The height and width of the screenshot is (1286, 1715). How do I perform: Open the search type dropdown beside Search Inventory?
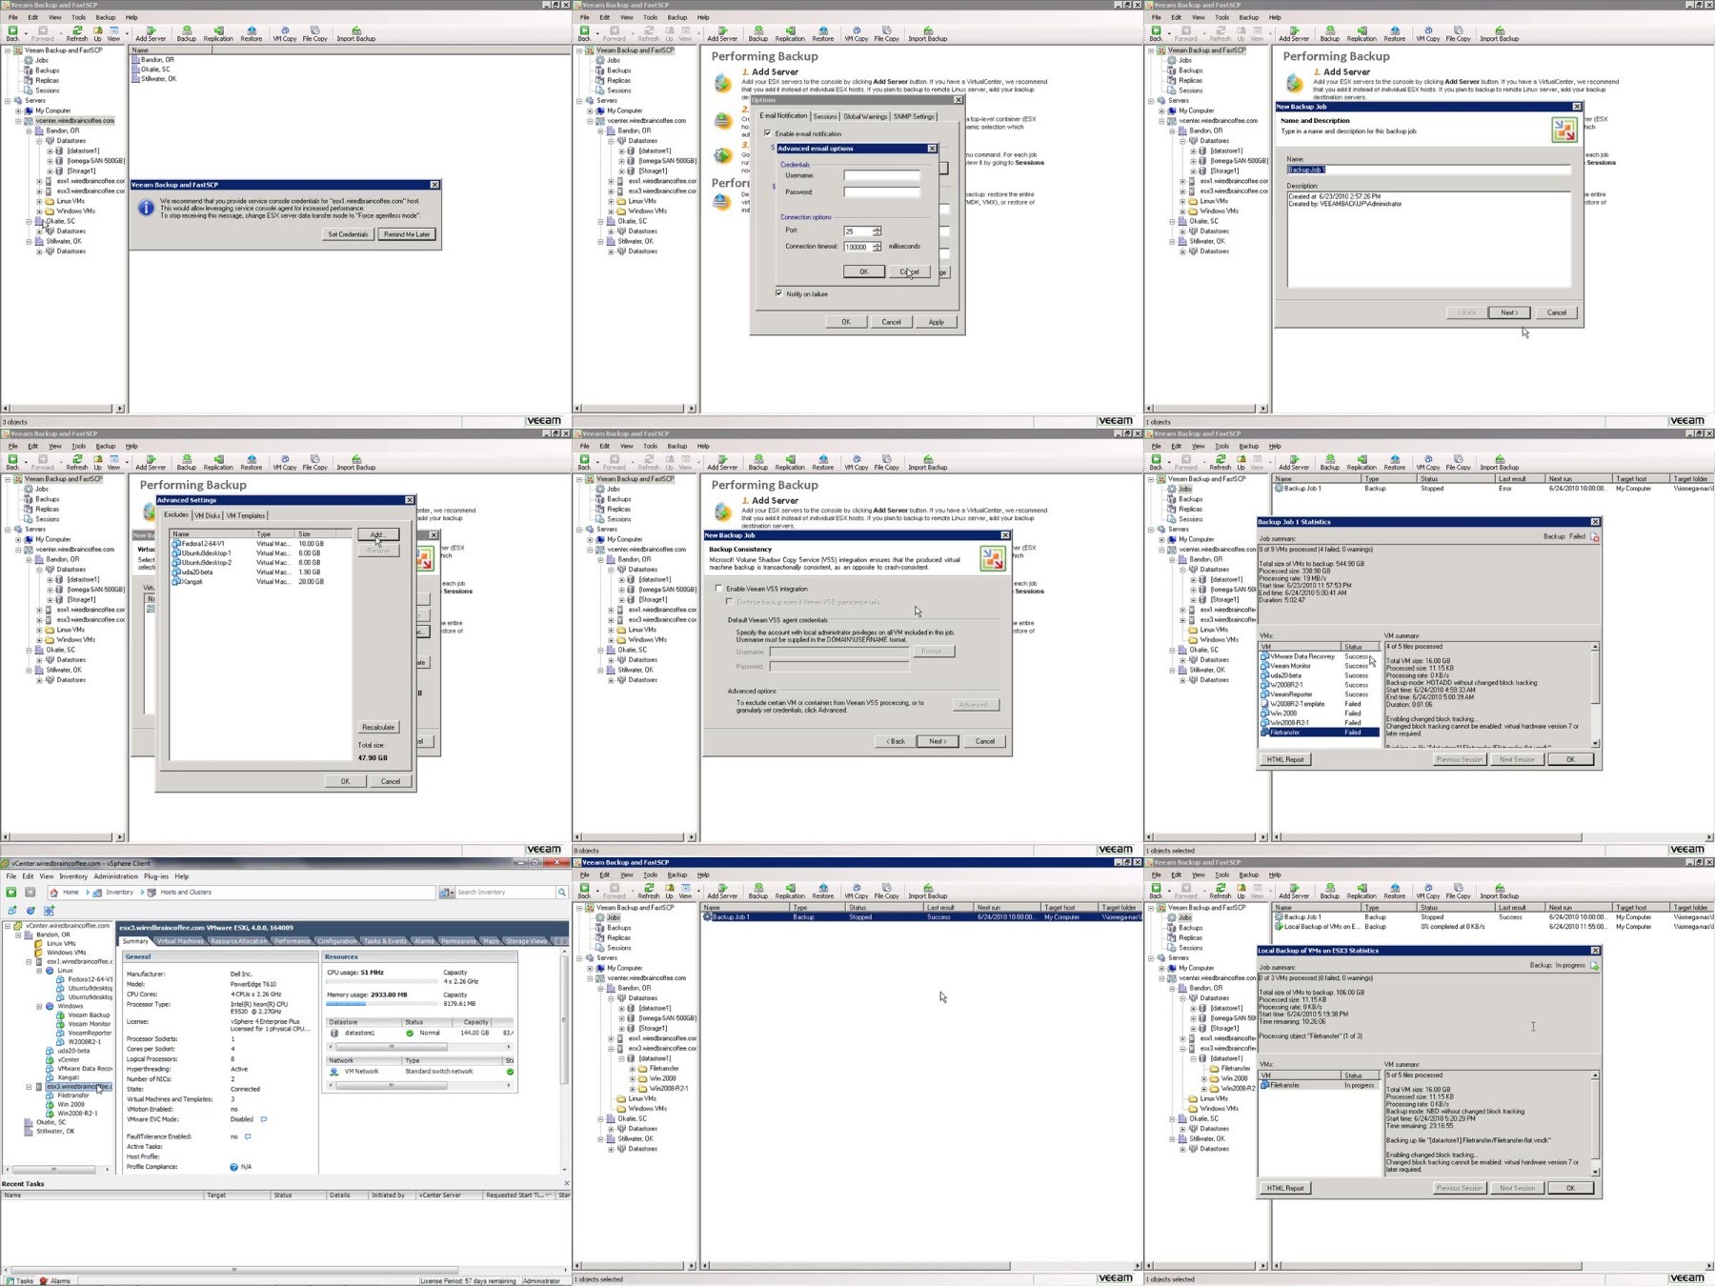(446, 893)
